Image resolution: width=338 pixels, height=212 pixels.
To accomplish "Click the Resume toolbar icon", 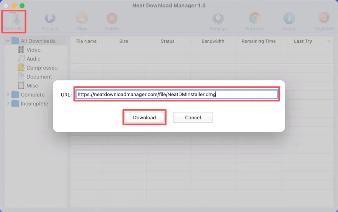I will (50, 18).
